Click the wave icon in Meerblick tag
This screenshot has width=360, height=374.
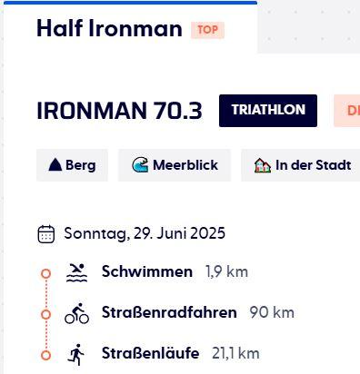[140, 165]
